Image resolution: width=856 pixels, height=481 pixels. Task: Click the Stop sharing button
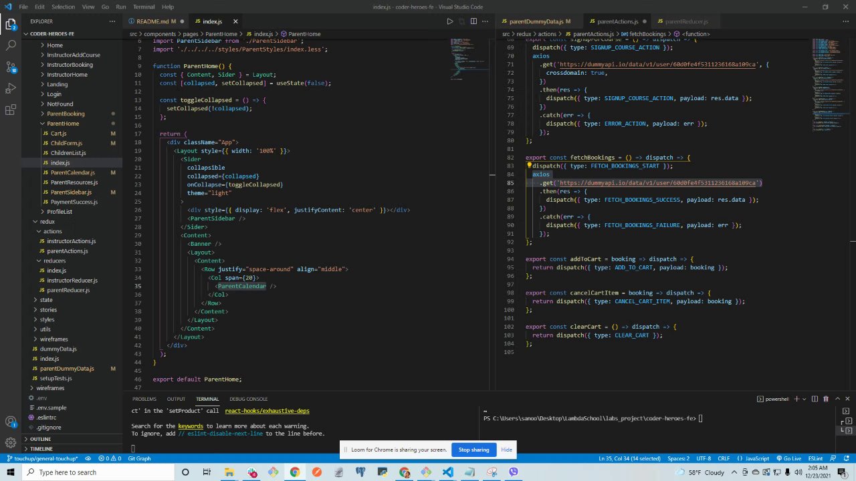473,450
